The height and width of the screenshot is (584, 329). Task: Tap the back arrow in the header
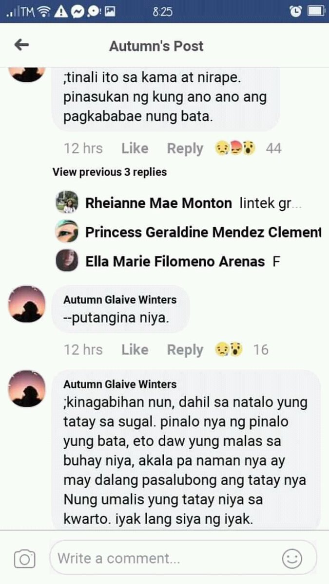[21, 45]
